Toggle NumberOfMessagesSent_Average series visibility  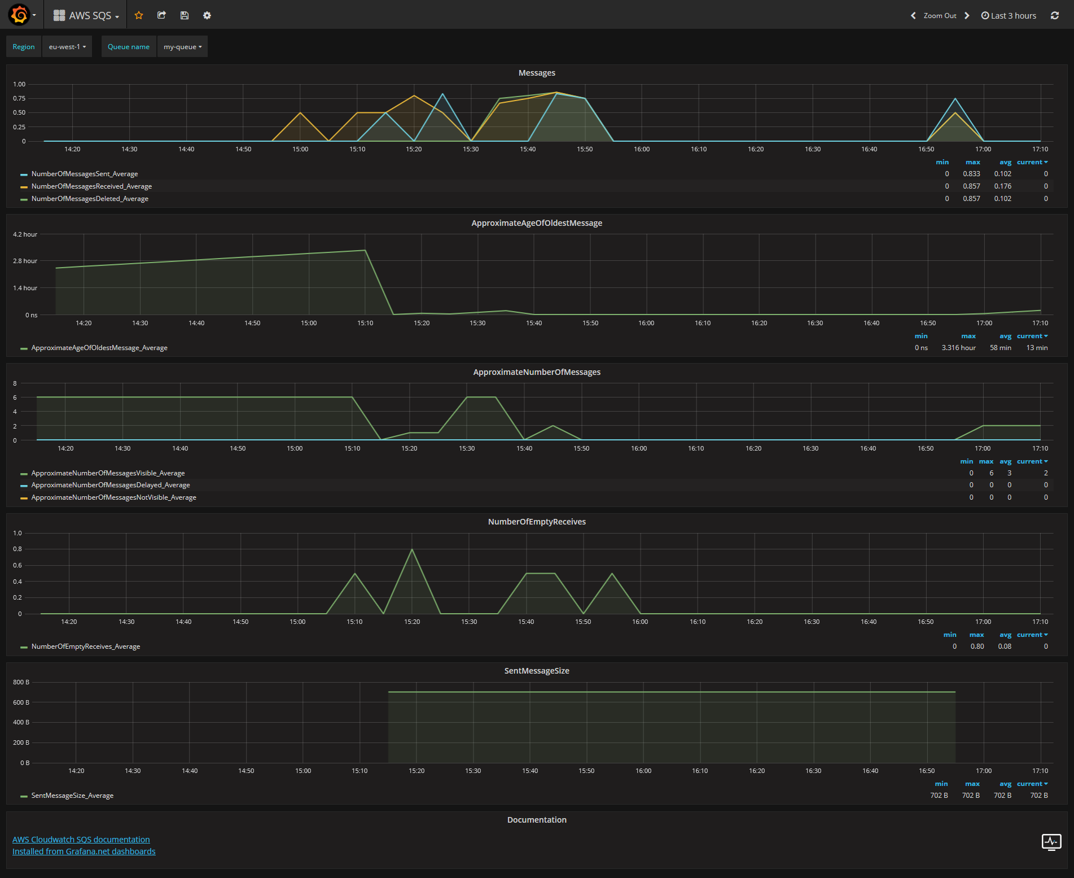85,174
